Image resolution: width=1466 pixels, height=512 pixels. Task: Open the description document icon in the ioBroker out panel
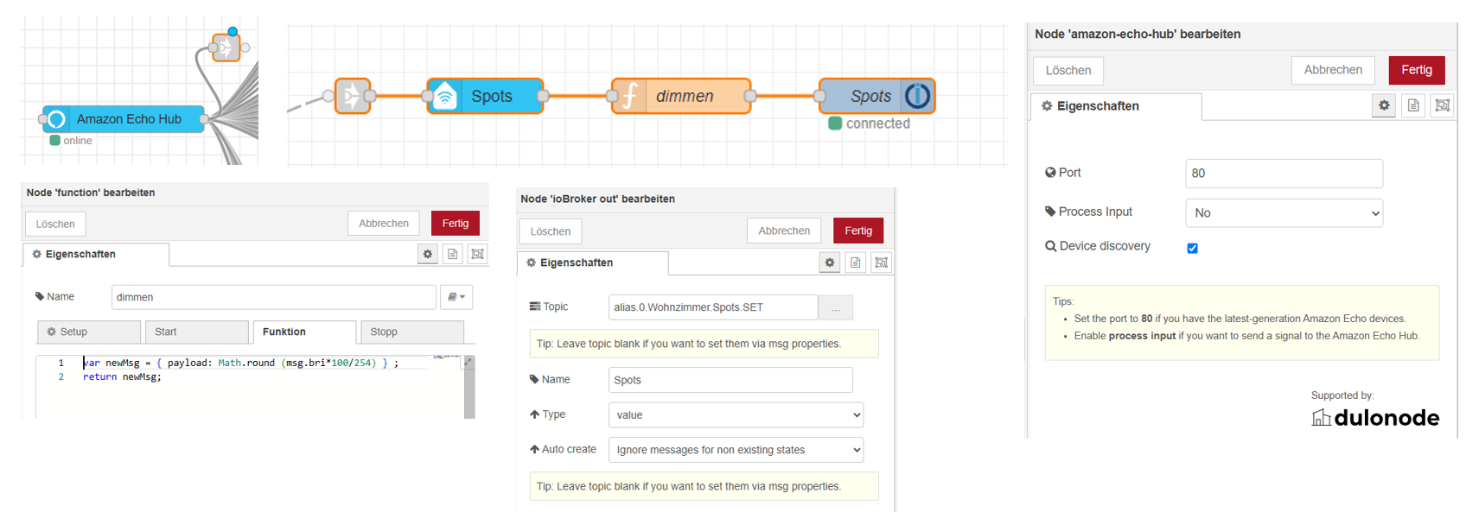[x=855, y=262]
